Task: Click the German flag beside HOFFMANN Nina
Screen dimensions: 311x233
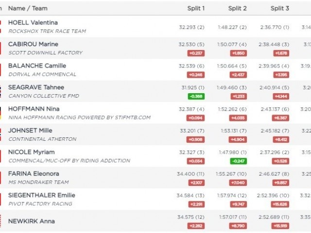Action: [x=0, y=113]
